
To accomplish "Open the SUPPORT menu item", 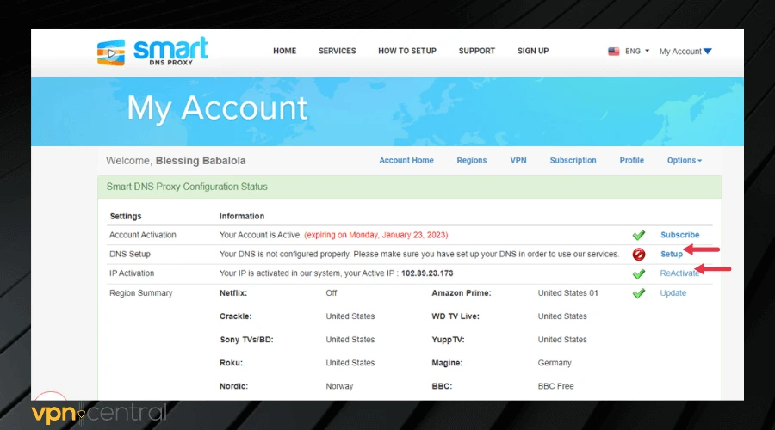I will (476, 51).
